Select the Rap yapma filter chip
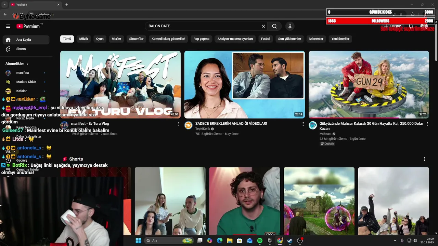Image resolution: width=438 pixels, height=246 pixels. click(201, 39)
